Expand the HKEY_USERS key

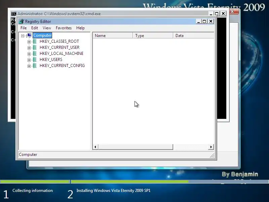coord(29,60)
